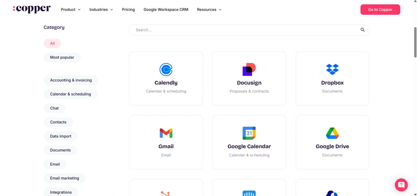Select the Dropbox logo icon

pyautogui.click(x=332, y=69)
